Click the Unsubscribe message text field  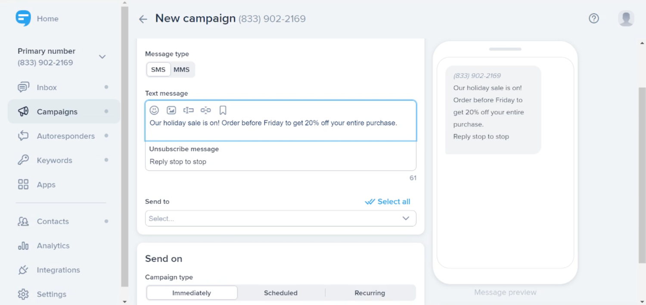(x=280, y=162)
